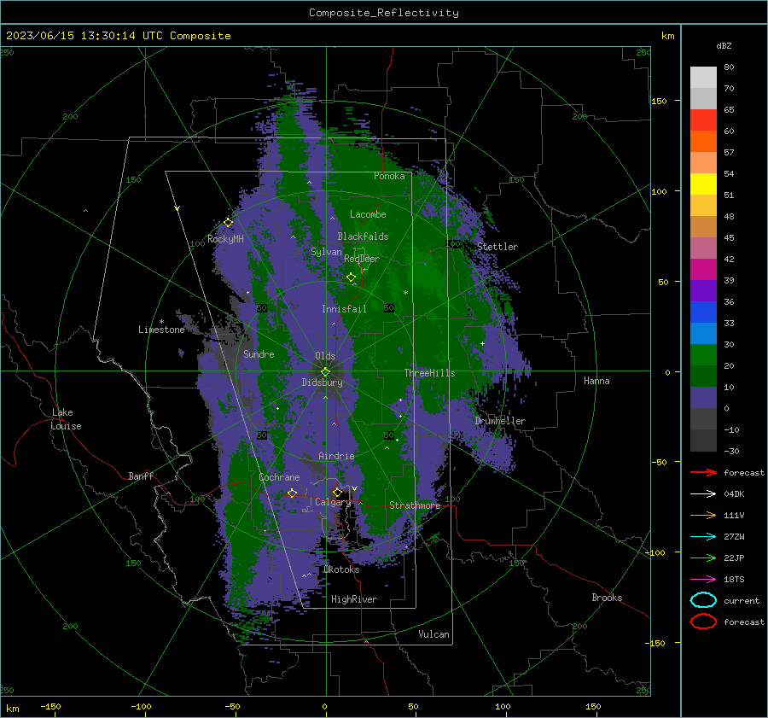
Task: Click the green 22JP arrow in legend
Action: (x=703, y=557)
